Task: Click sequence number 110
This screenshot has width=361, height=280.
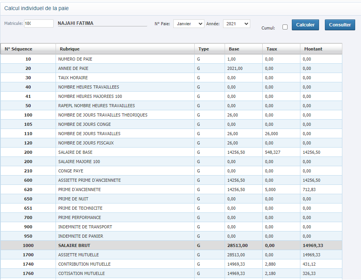Action: (x=28, y=134)
